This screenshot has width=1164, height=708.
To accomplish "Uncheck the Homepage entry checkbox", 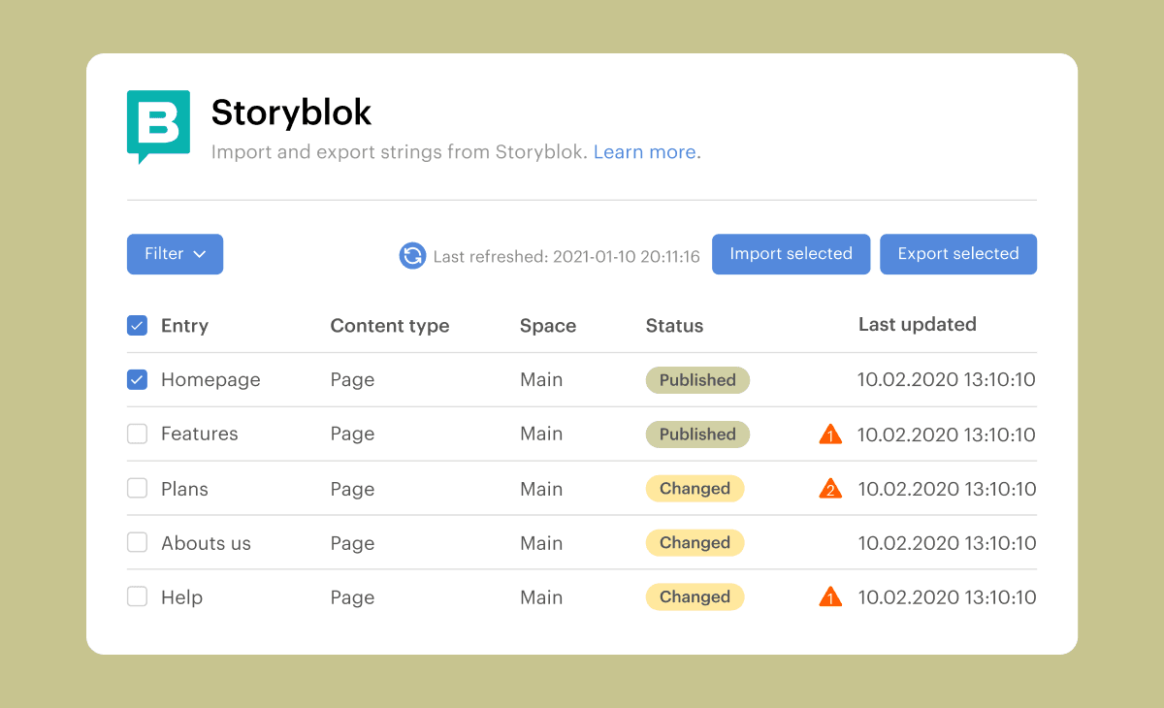I will point(138,380).
